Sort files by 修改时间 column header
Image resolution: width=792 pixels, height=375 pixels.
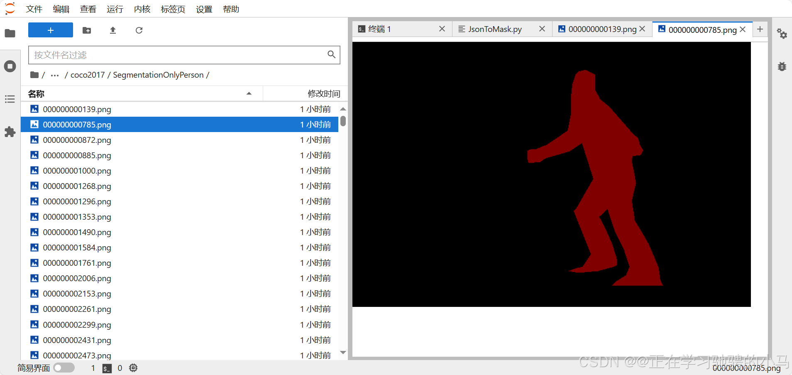click(306, 93)
